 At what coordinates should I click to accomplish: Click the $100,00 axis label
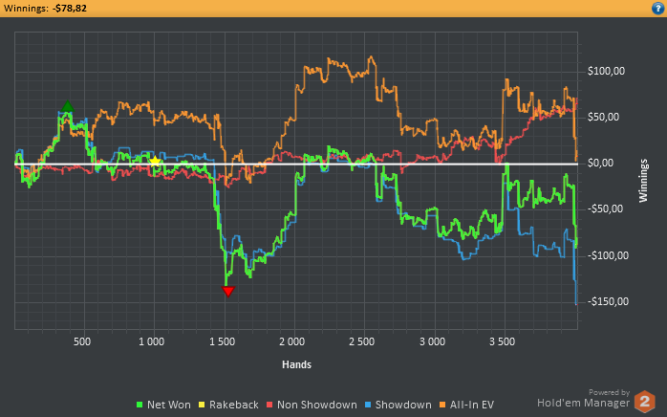tap(606, 71)
